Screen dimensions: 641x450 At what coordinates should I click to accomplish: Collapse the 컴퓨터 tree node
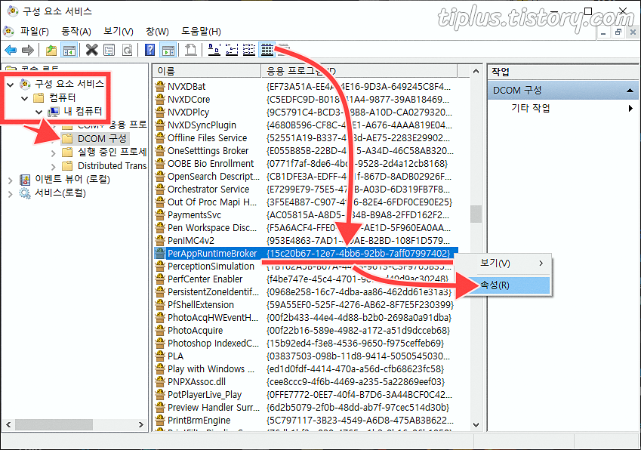click(x=24, y=98)
